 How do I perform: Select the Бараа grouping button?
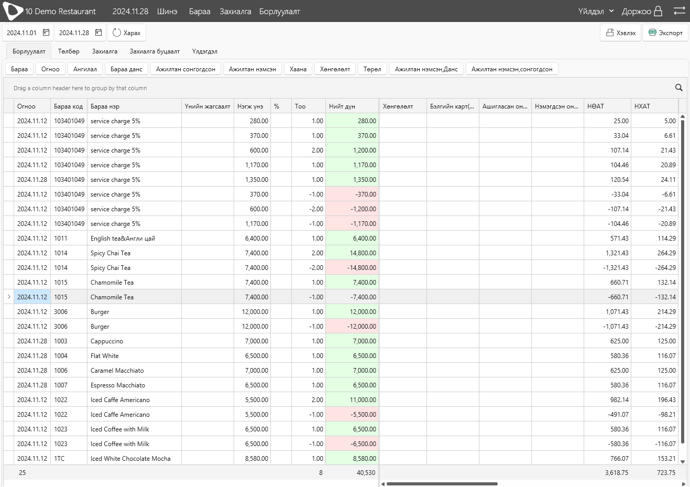pos(19,69)
